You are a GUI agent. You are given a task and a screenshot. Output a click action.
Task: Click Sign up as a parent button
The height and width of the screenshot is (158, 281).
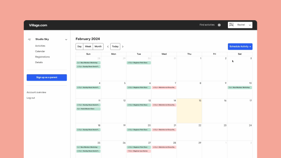pos(47,78)
